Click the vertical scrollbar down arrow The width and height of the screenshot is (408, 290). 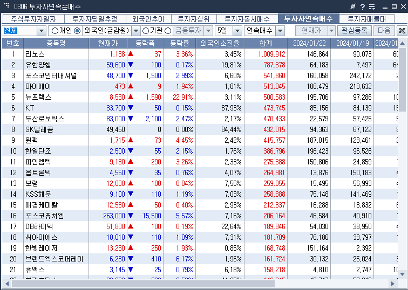point(402,274)
